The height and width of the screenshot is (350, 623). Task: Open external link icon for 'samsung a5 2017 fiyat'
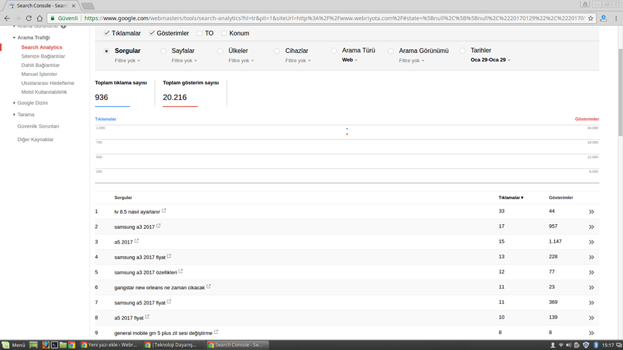pos(169,301)
